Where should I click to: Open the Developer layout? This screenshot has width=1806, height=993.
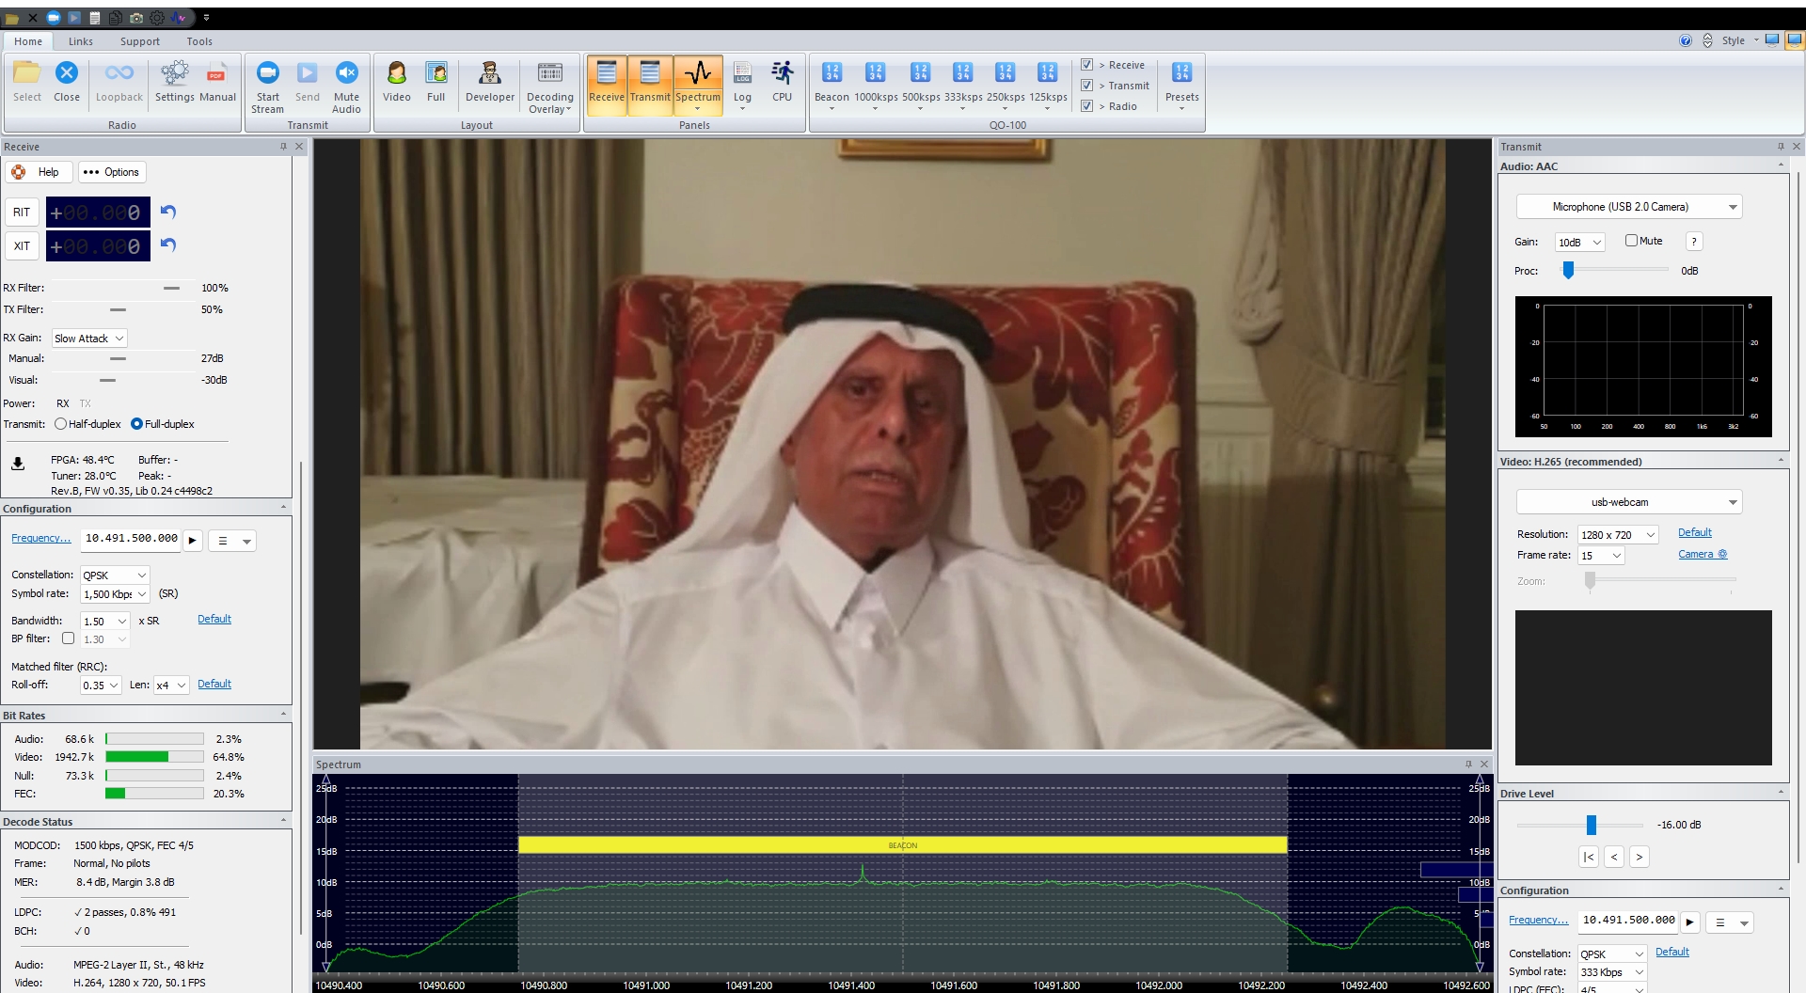click(x=489, y=74)
